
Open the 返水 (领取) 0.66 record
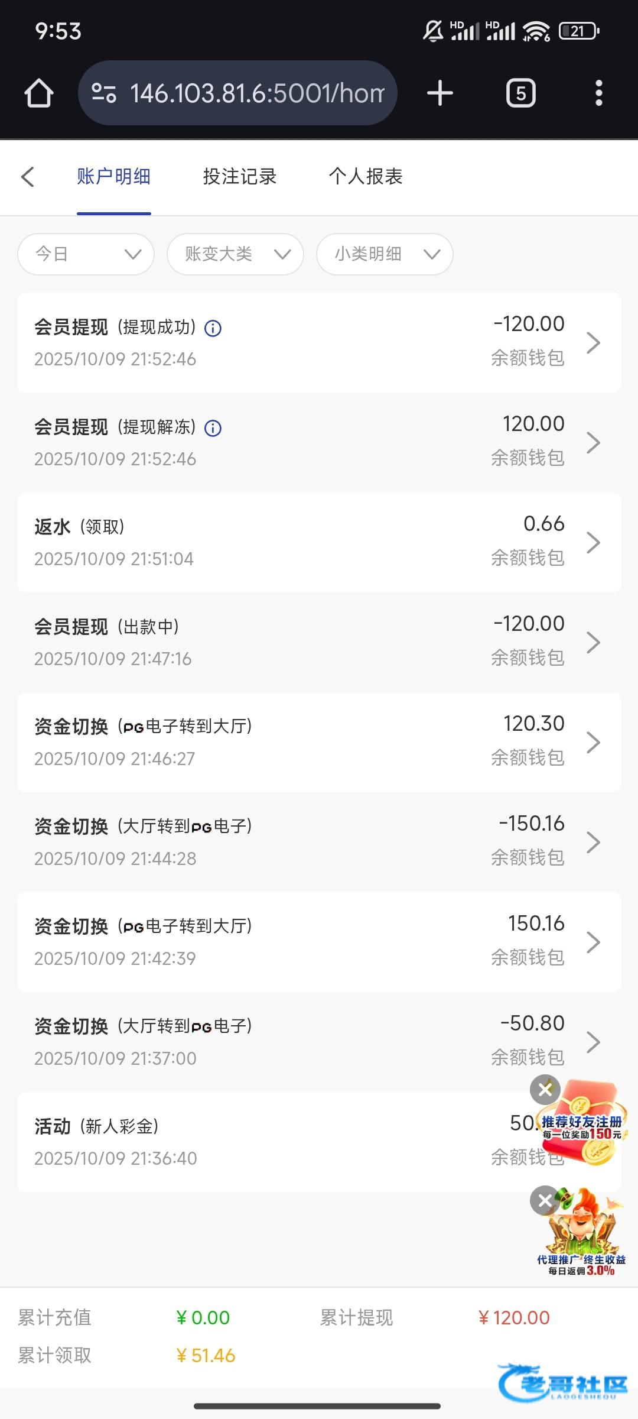coord(319,542)
